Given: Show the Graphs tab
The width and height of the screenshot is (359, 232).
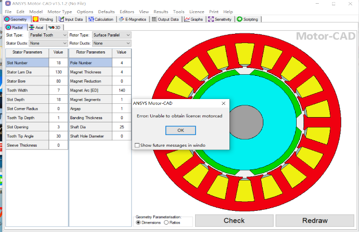Looking at the screenshot, I should coord(194,19).
